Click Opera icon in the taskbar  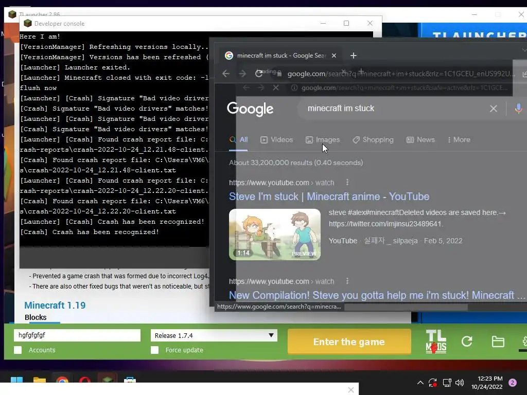pos(85,380)
